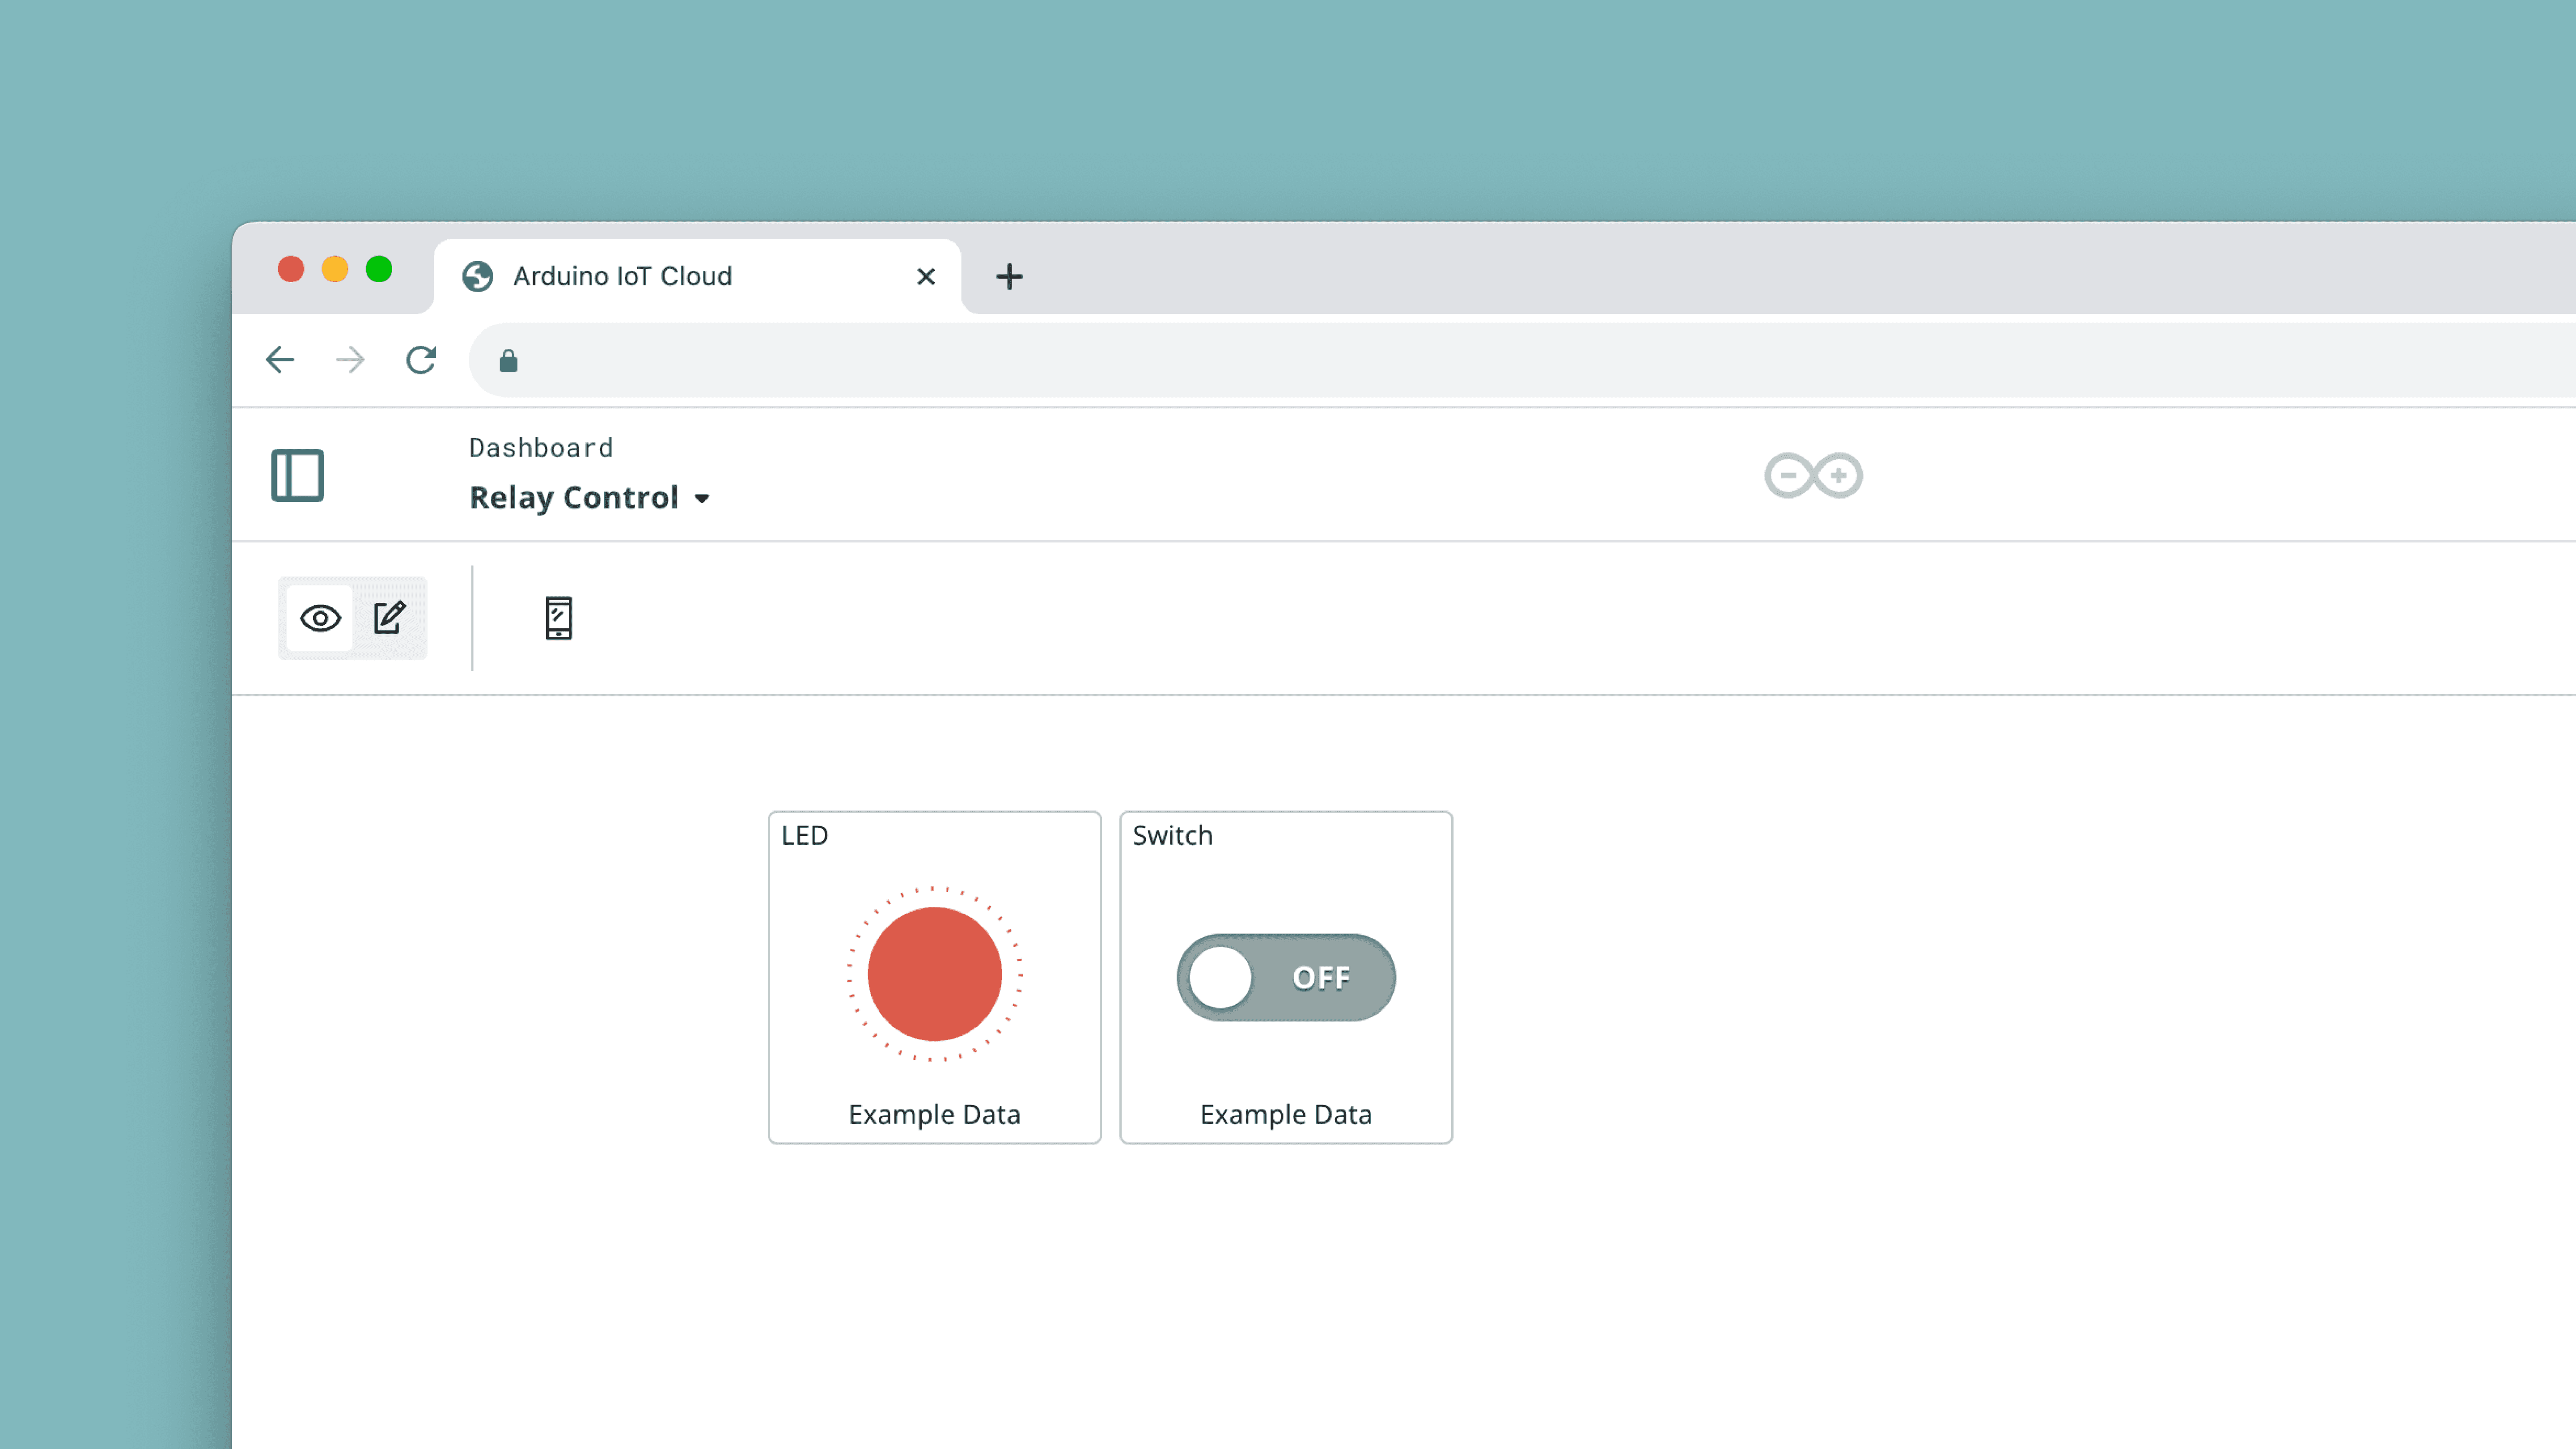Go forward to next page

[x=350, y=360]
